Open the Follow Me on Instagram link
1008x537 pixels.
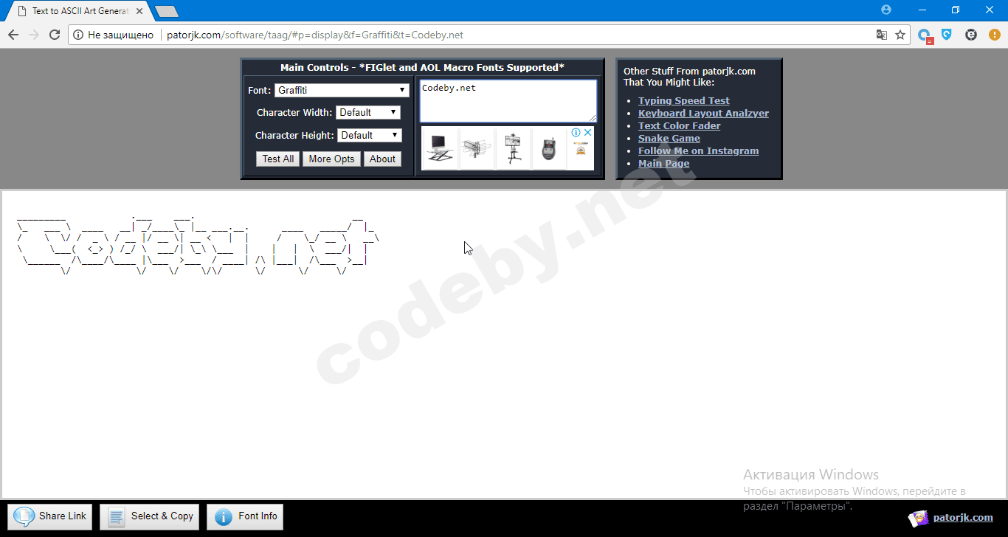click(x=698, y=150)
